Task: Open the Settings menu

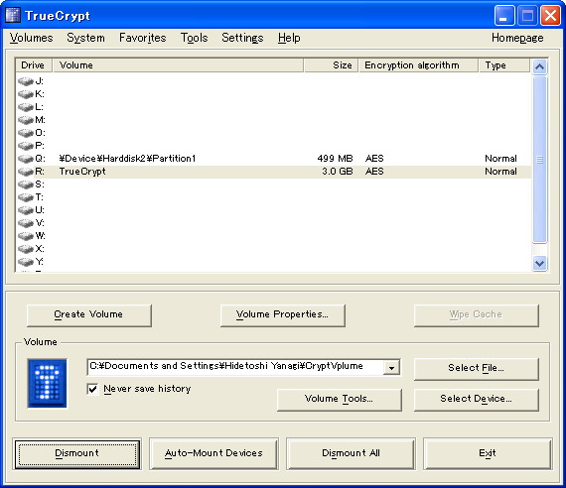Action: click(x=242, y=38)
